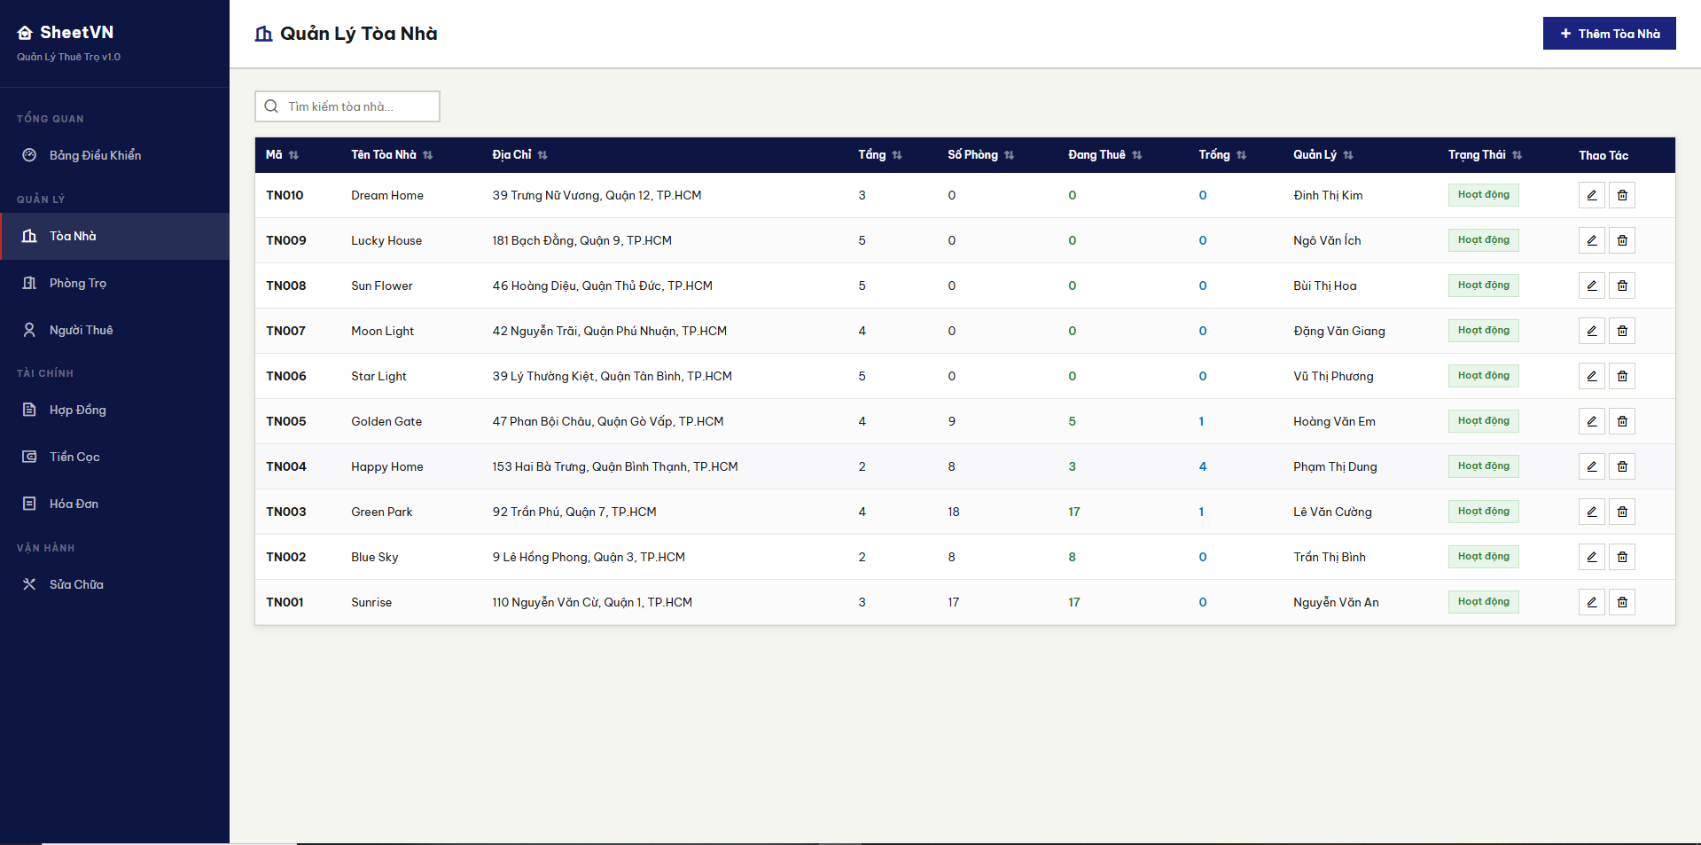Click edit icon for Green Park

(1591, 512)
